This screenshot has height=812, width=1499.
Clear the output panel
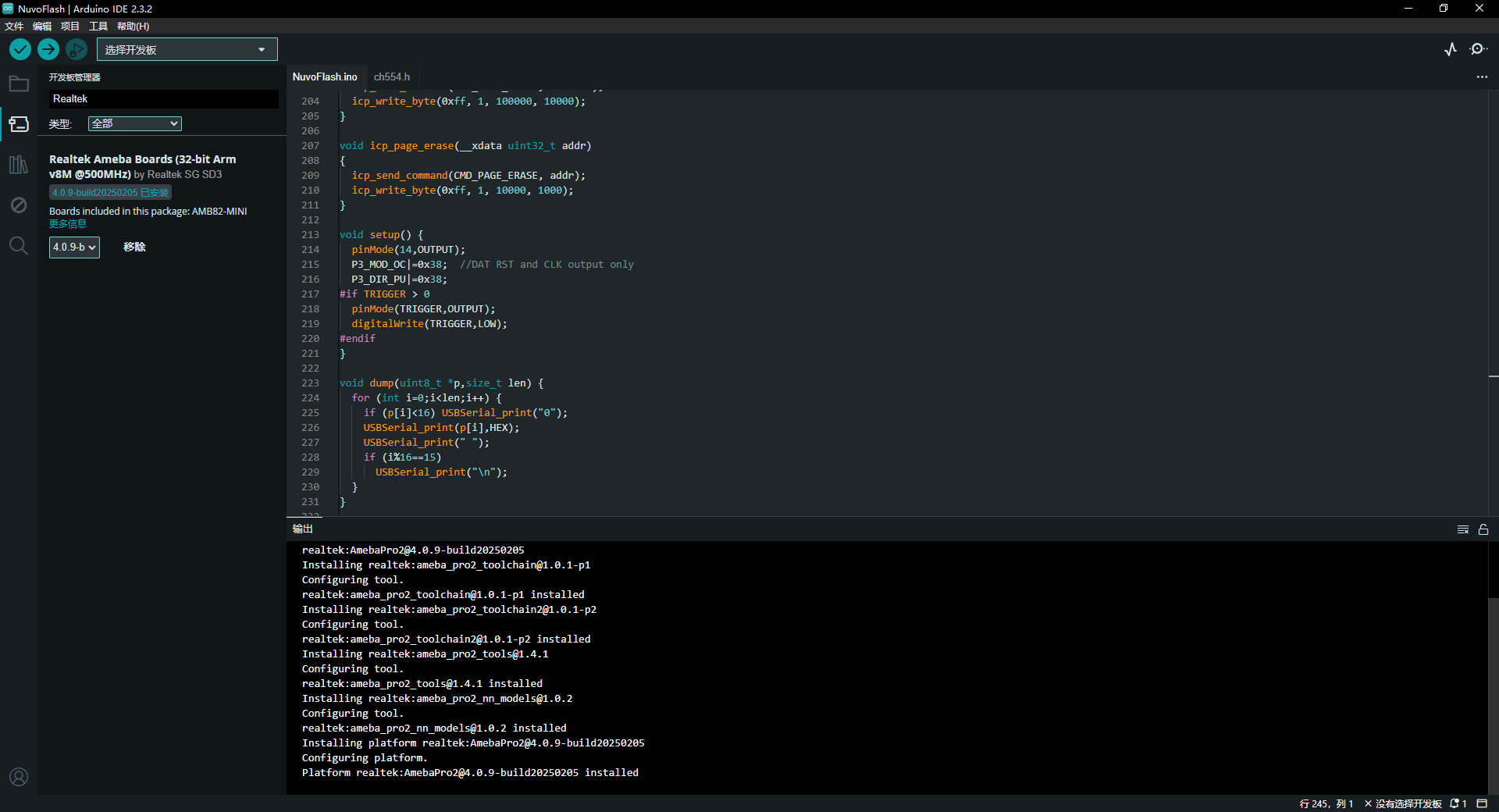[x=1463, y=529]
